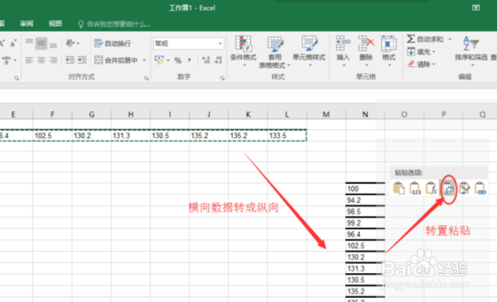Click Decrease Decimal icon
497x302 pixels.
[218, 60]
